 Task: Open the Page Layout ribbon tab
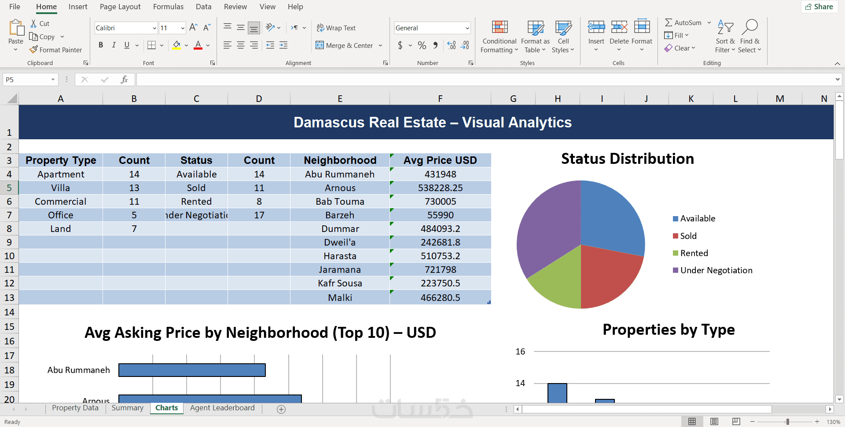coord(120,7)
